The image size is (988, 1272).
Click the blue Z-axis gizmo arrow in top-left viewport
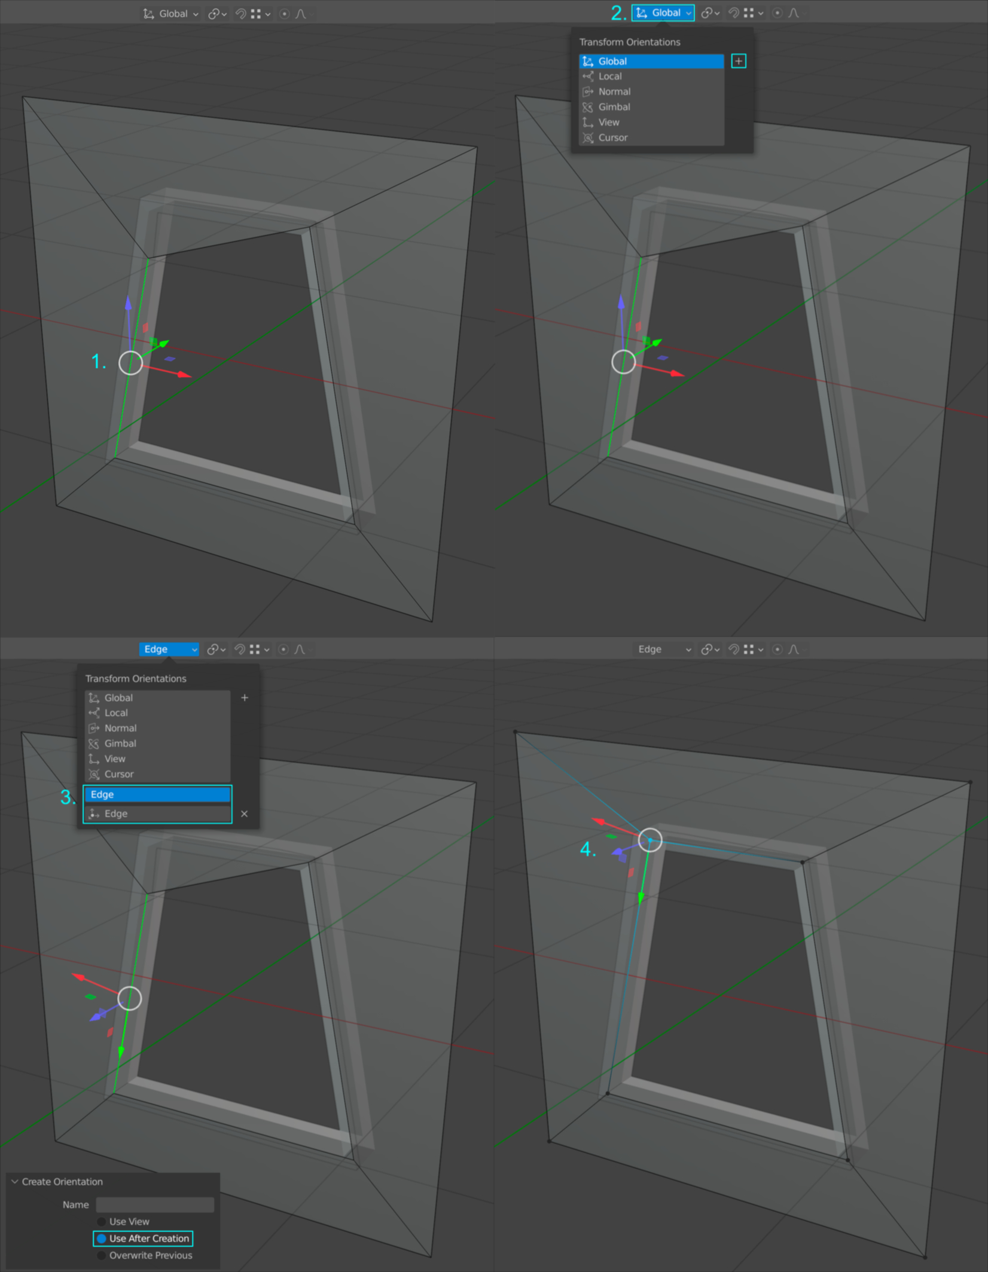click(128, 302)
